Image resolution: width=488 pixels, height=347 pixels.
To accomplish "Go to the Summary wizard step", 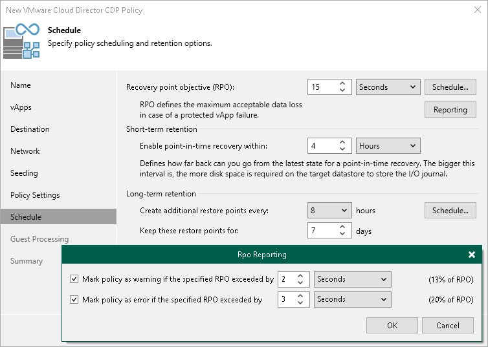I will pos(27,261).
